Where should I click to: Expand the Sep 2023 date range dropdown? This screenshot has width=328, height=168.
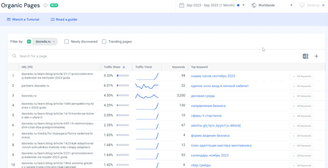pyautogui.click(x=244, y=5)
